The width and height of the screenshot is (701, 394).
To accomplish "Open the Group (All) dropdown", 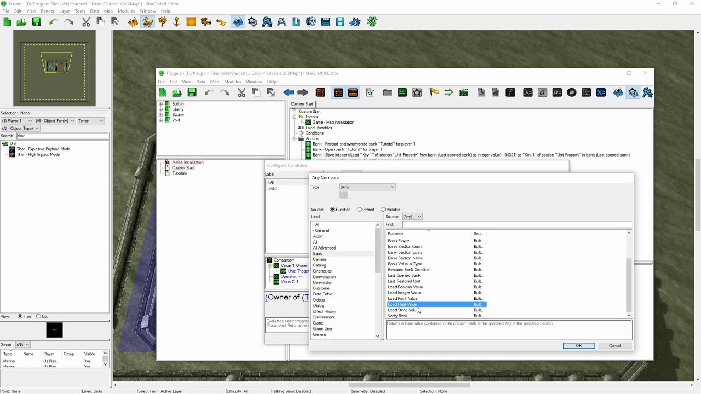I will (x=22, y=345).
